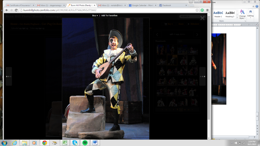260x146 pixels.
Task: Go back to the previous page
Action: click(x=7, y=10)
